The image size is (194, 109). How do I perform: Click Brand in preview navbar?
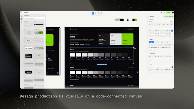click(x=101, y=29)
